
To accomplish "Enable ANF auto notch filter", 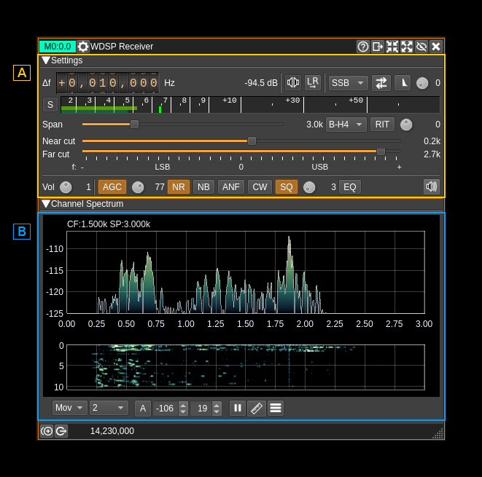I will [x=231, y=187].
